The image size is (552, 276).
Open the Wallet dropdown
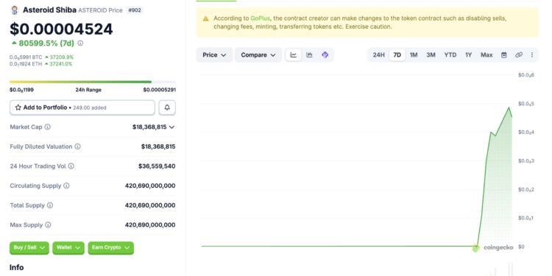68,248
